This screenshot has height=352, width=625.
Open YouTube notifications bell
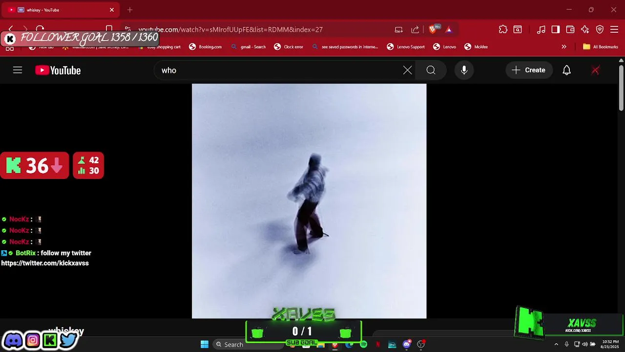tap(566, 70)
